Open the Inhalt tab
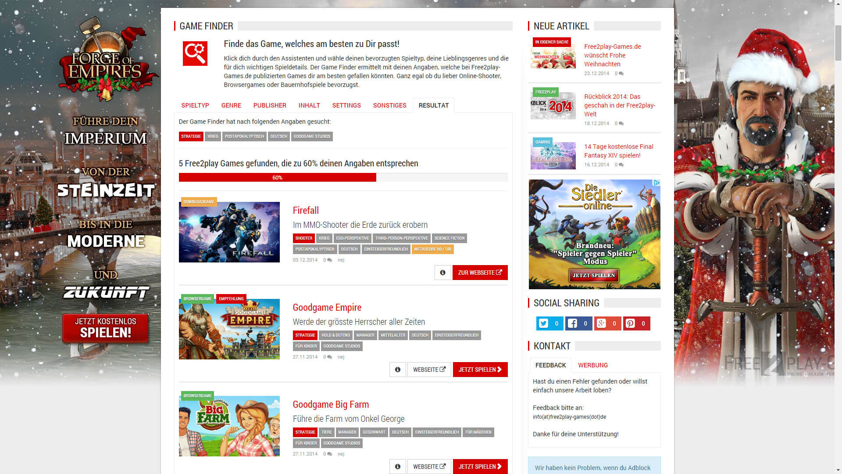842x474 pixels. click(x=309, y=105)
